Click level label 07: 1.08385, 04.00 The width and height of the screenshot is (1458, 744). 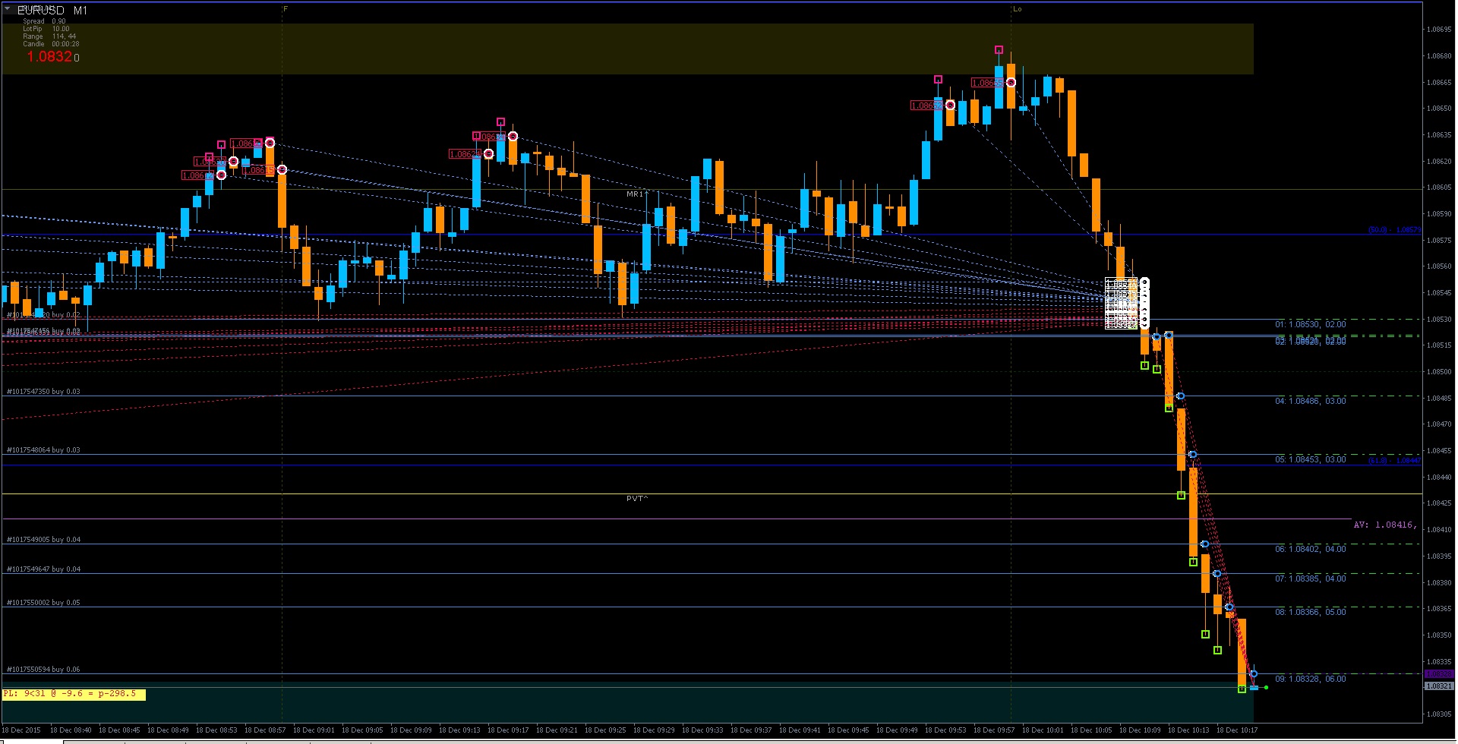coord(1311,578)
